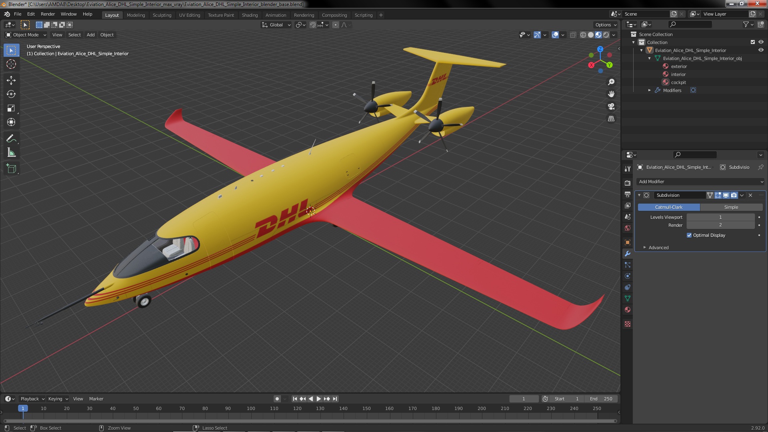This screenshot has height=432, width=768.
Task: Select the Scale tool
Action: 11,108
